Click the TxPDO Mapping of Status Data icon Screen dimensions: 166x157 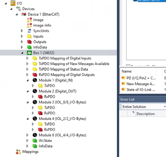pos(35,69)
